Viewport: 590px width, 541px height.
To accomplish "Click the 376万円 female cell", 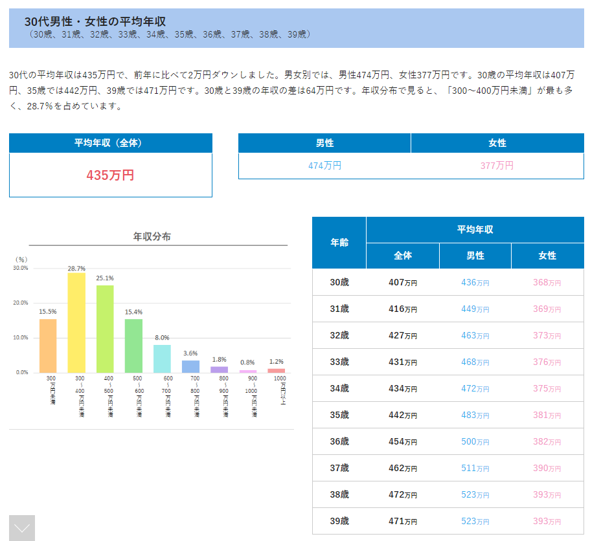I will coord(547,362).
